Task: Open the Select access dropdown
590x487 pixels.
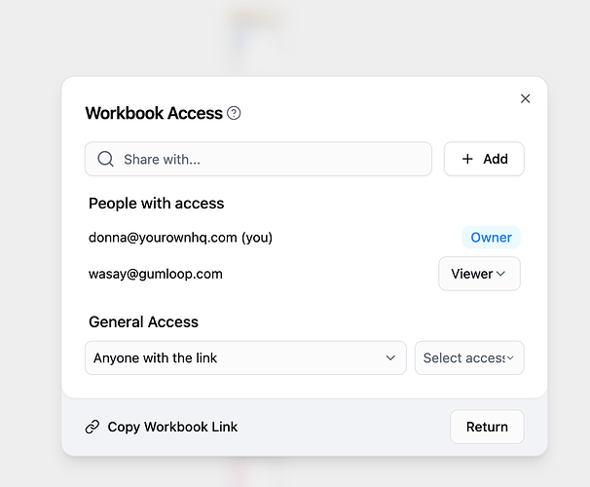Action: (469, 357)
